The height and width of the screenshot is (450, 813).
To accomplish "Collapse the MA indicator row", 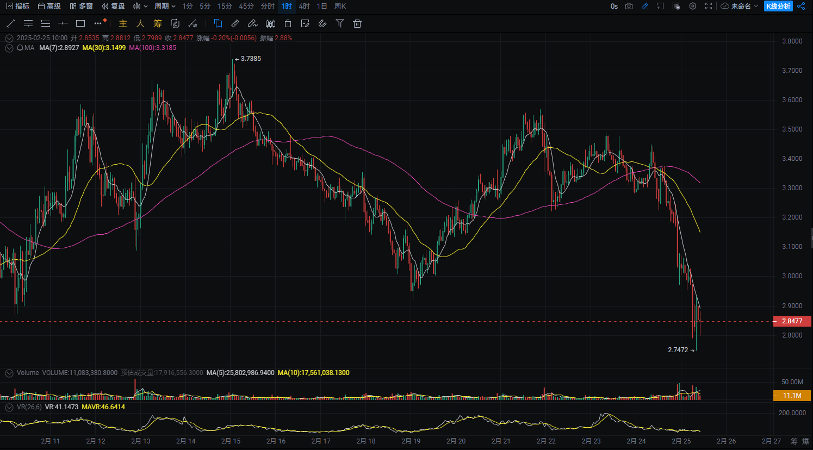I will [x=9, y=48].
